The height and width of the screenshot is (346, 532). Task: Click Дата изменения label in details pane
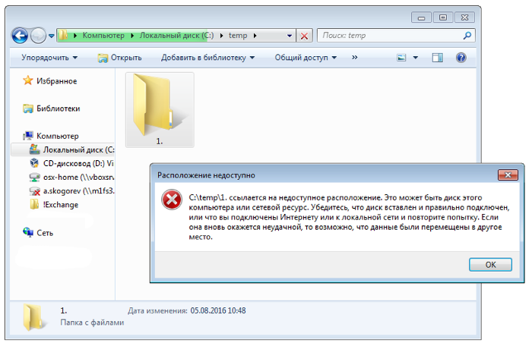[x=157, y=310]
